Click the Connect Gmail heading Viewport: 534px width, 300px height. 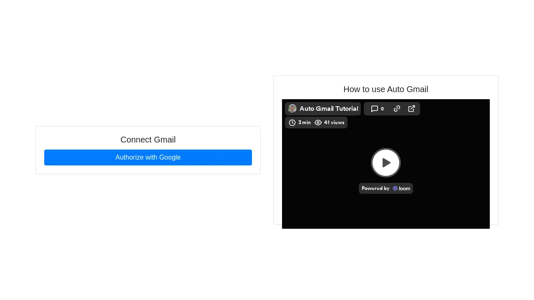[x=148, y=140]
